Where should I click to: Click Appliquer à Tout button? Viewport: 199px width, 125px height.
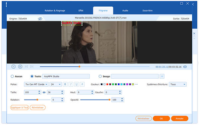click(20, 107)
